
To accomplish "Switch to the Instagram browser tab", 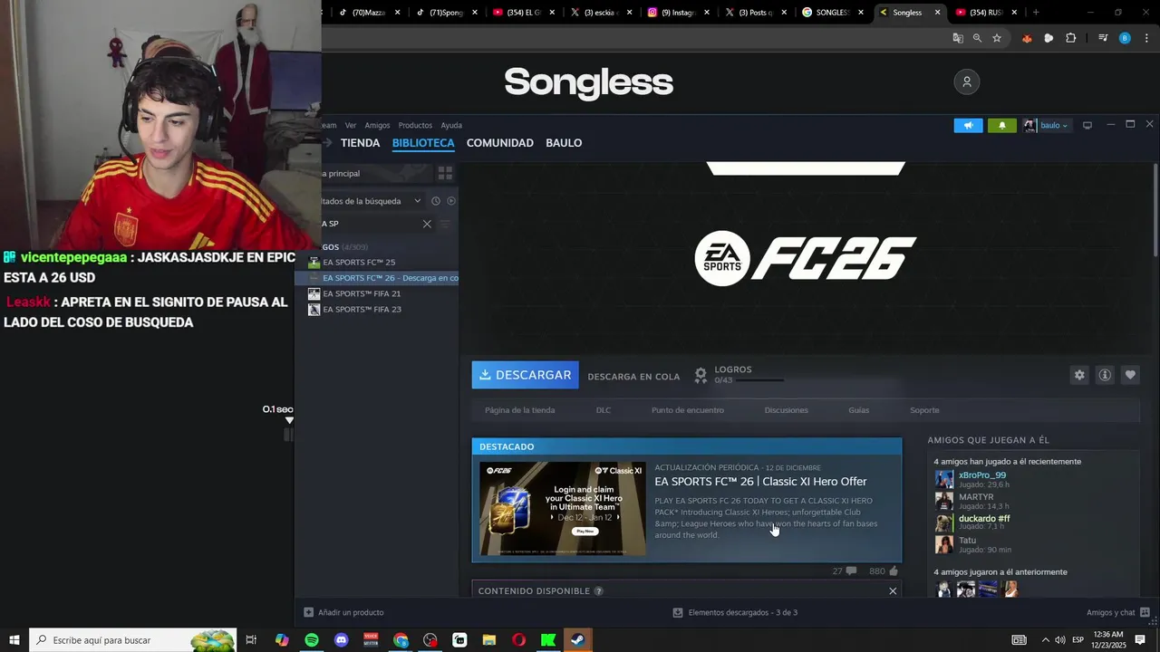I will (x=678, y=13).
